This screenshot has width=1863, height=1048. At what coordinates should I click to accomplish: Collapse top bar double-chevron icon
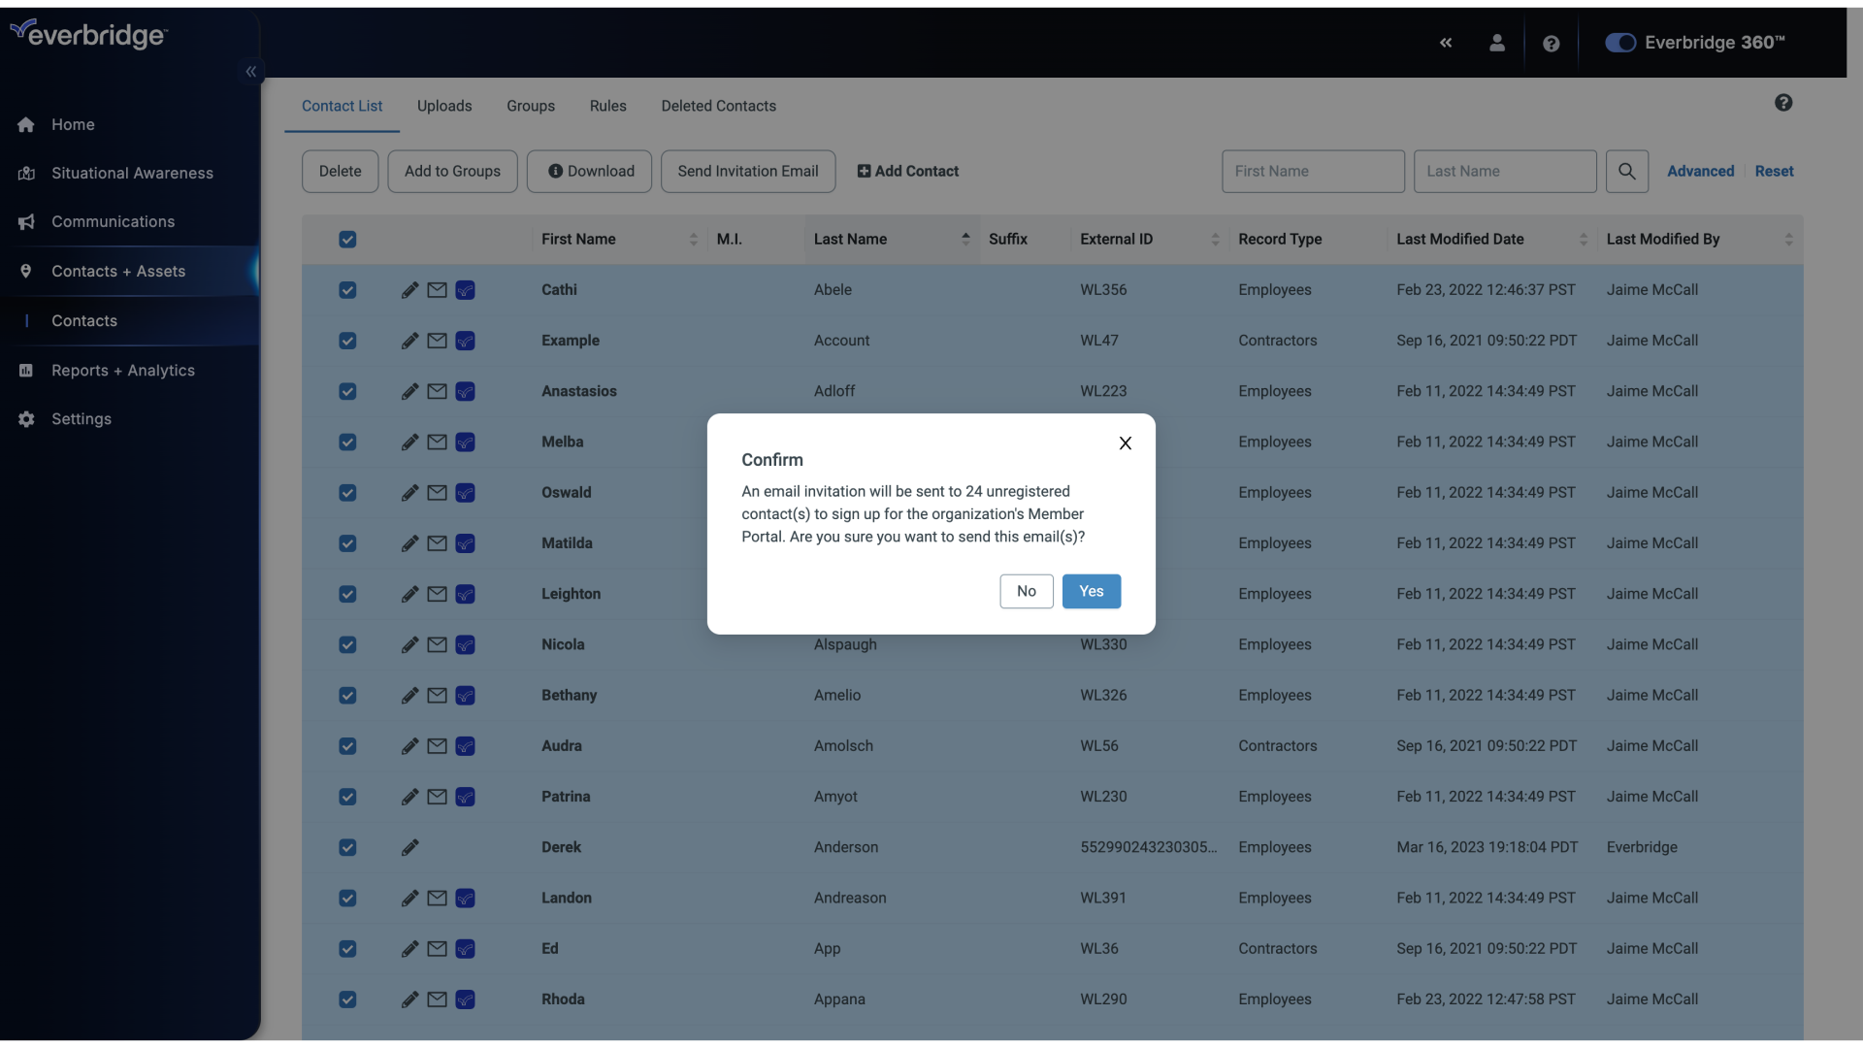click(x=1446, y=43)
